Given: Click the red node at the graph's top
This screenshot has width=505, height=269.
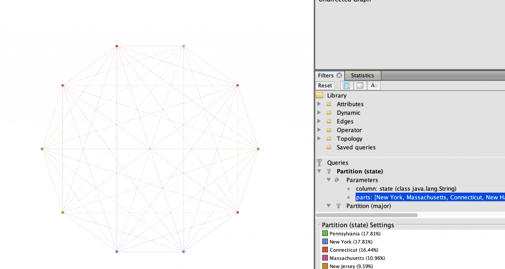Looking at the screenshot, I should (117, 46).
